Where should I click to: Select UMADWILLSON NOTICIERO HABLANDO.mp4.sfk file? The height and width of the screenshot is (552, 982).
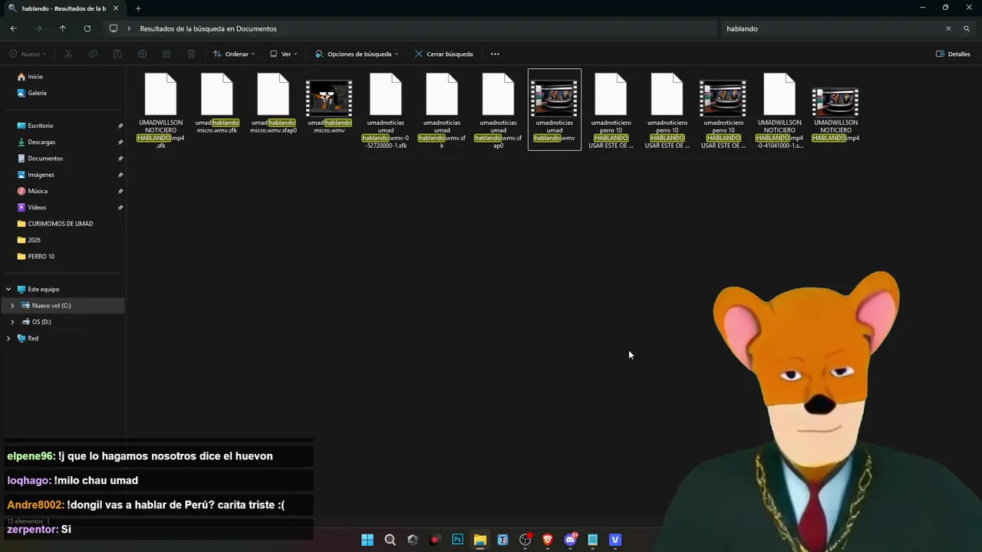click(160, 110)
